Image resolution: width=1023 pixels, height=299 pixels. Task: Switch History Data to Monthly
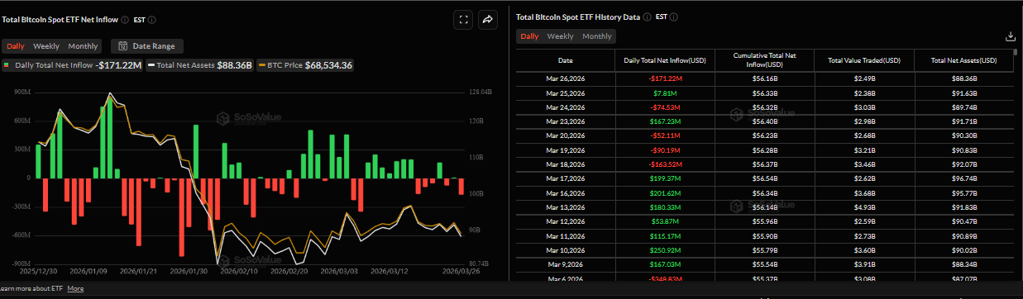coord(597,36)
